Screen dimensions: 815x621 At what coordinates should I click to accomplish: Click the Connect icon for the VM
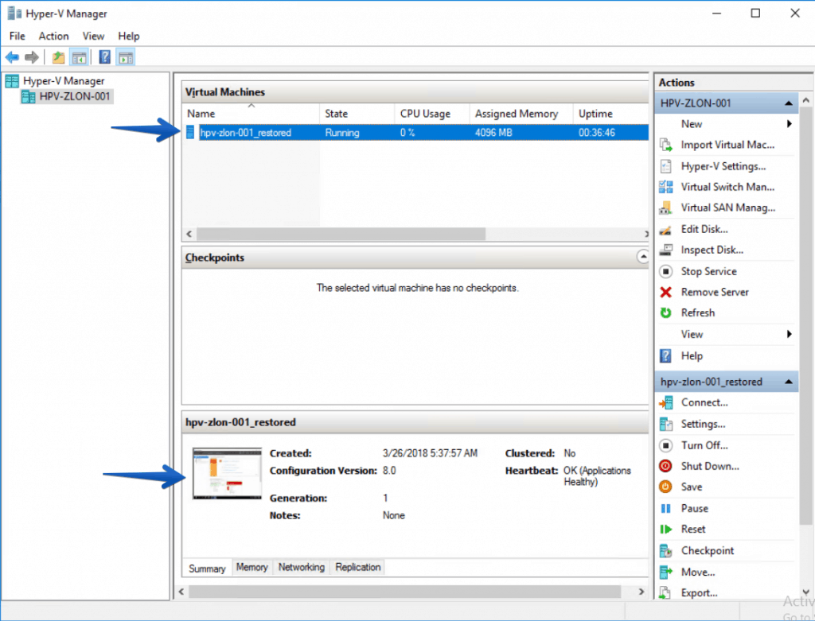pos(666,402)
